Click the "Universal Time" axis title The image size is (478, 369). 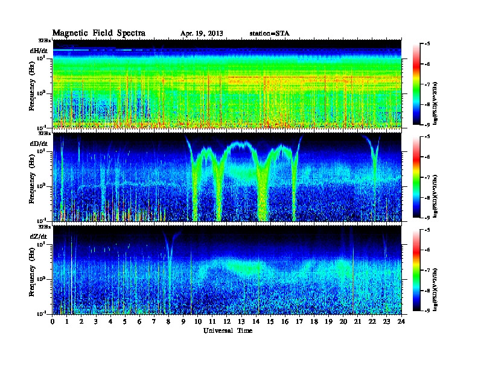click(x=228, y=330)
